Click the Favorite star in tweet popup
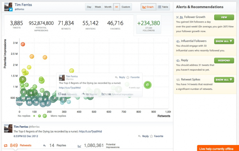The image size is (239, 151). [128, 77]
